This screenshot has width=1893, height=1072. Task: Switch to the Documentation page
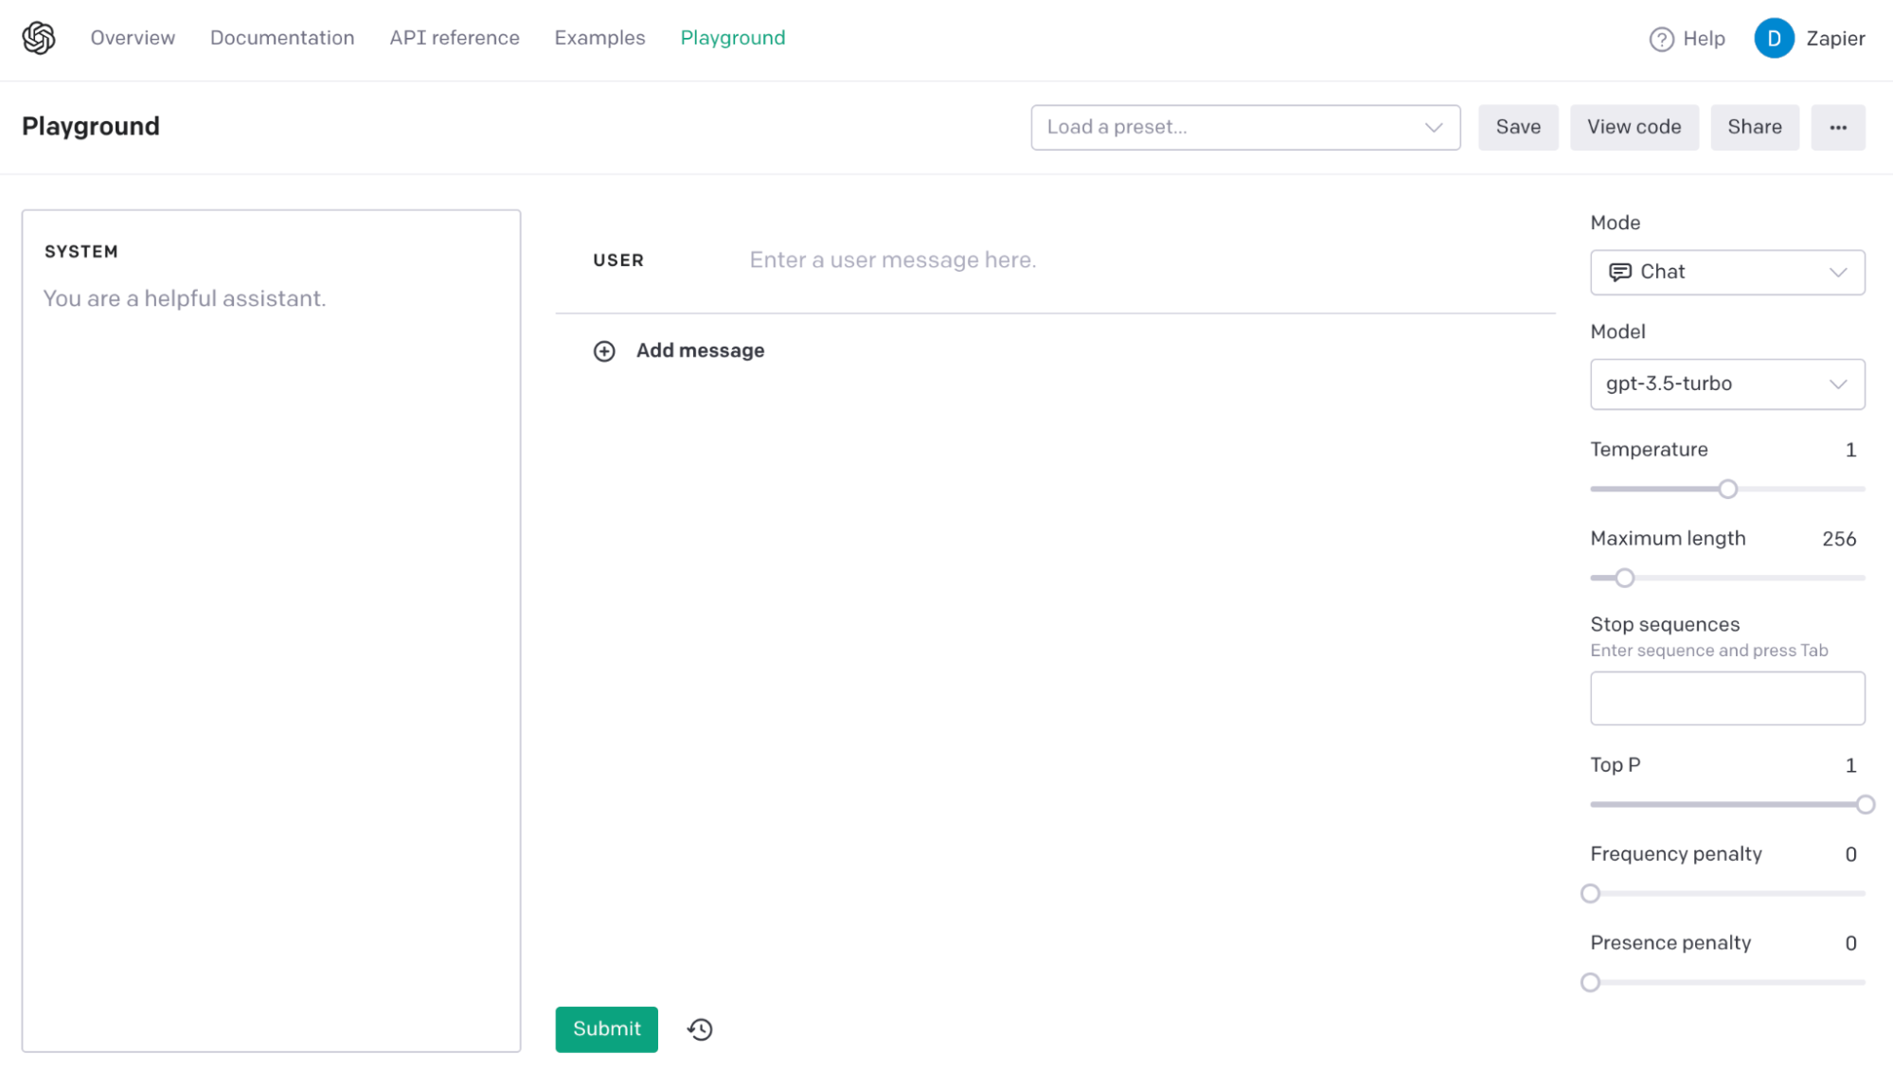point(281,38)
